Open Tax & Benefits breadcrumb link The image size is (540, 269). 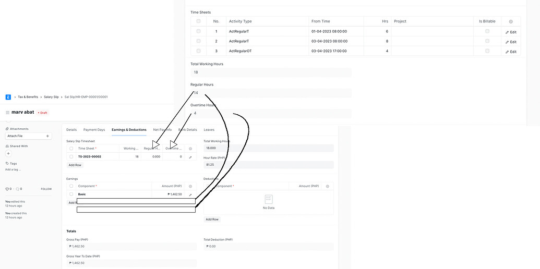[x=28, y=97]
